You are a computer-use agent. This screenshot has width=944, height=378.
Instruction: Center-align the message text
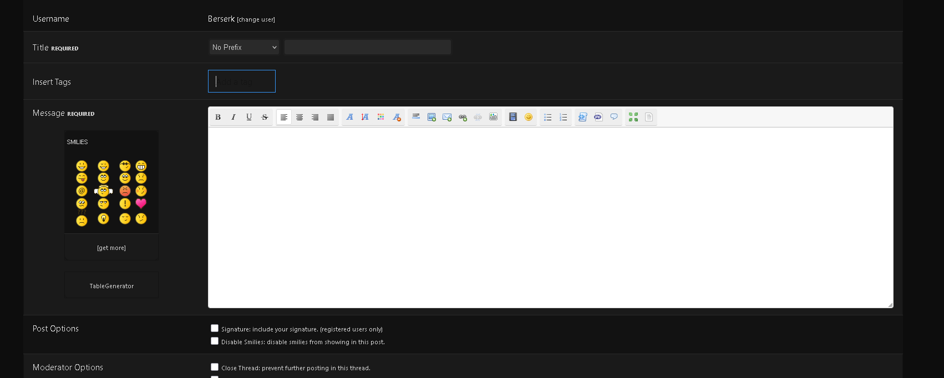pyautogui.click(x=300, y=117)
